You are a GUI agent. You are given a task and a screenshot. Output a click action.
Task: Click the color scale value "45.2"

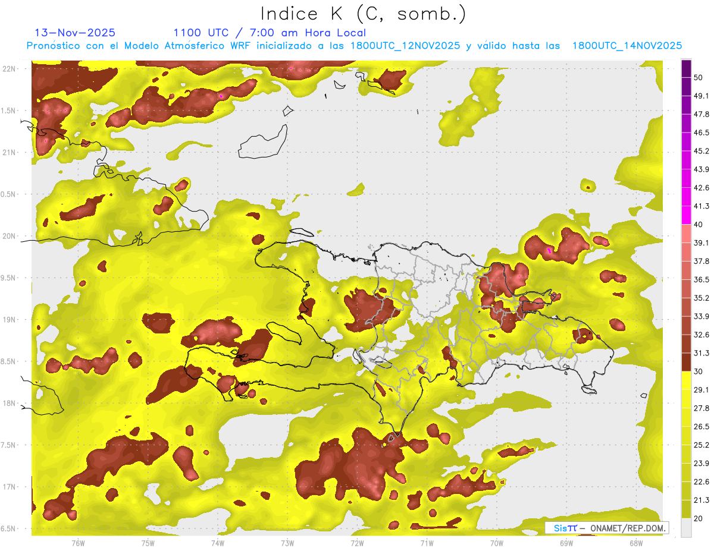(701, 151)
